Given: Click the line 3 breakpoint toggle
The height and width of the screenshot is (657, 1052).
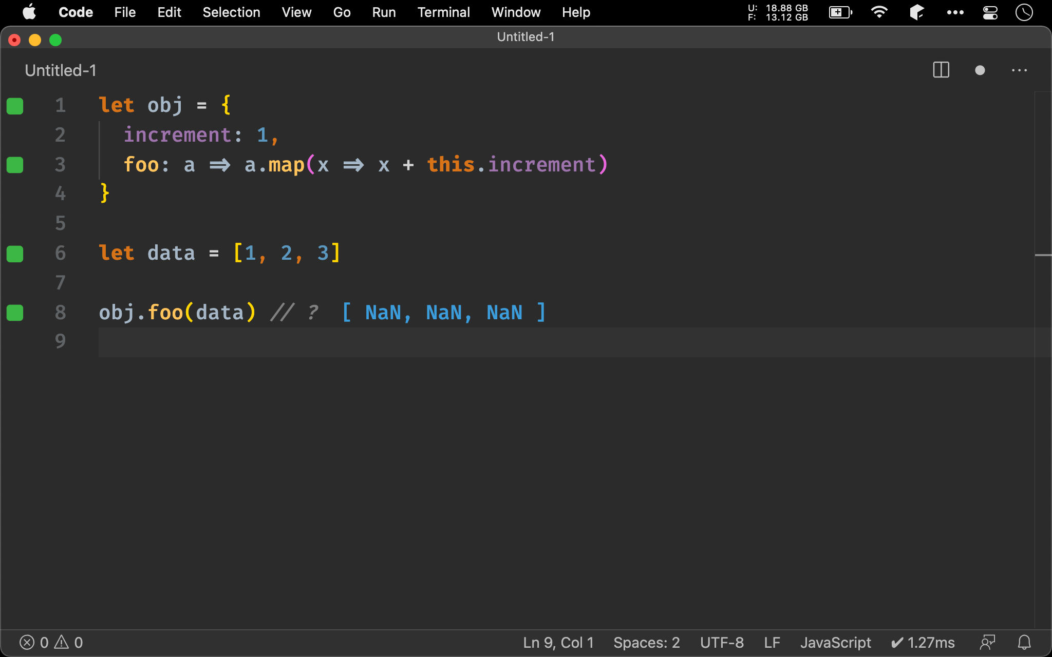Looking at the screenshot, I should [x=14, y=164].
